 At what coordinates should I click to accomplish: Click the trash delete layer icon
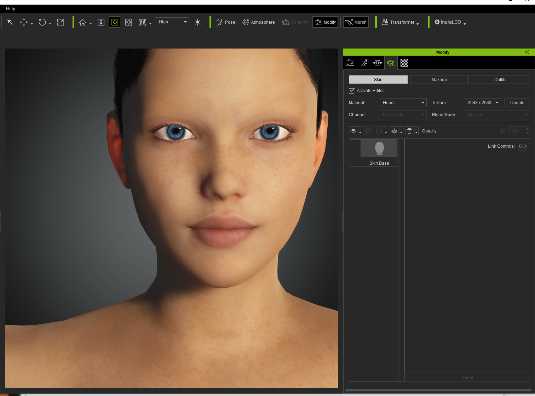point(409,131)
